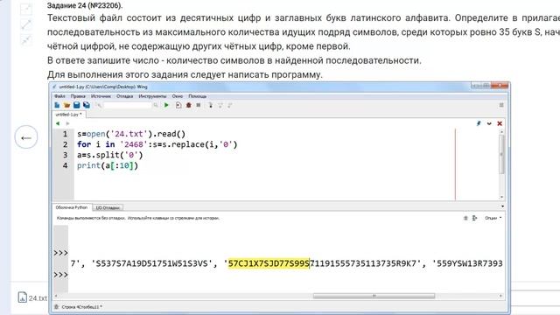Close the Wing window
560x315 pixels.
coord(500,86)
